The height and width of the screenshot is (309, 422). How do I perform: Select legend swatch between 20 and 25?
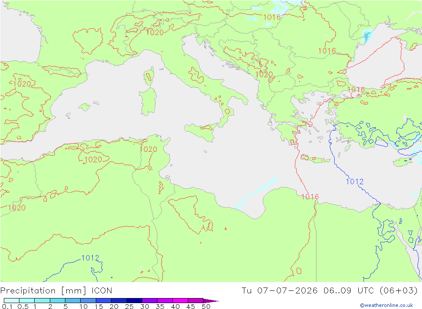[x=119, y=301]
